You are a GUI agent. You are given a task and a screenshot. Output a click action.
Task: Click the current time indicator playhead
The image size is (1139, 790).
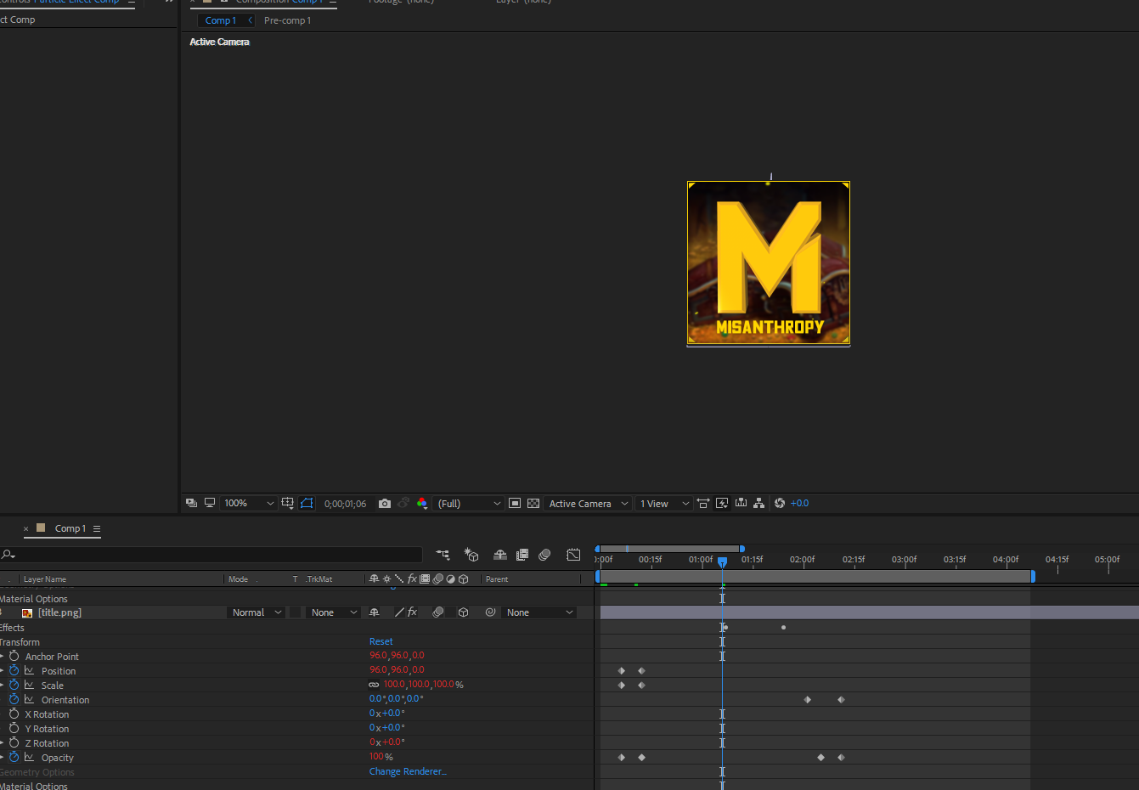[x=722, y=561]
